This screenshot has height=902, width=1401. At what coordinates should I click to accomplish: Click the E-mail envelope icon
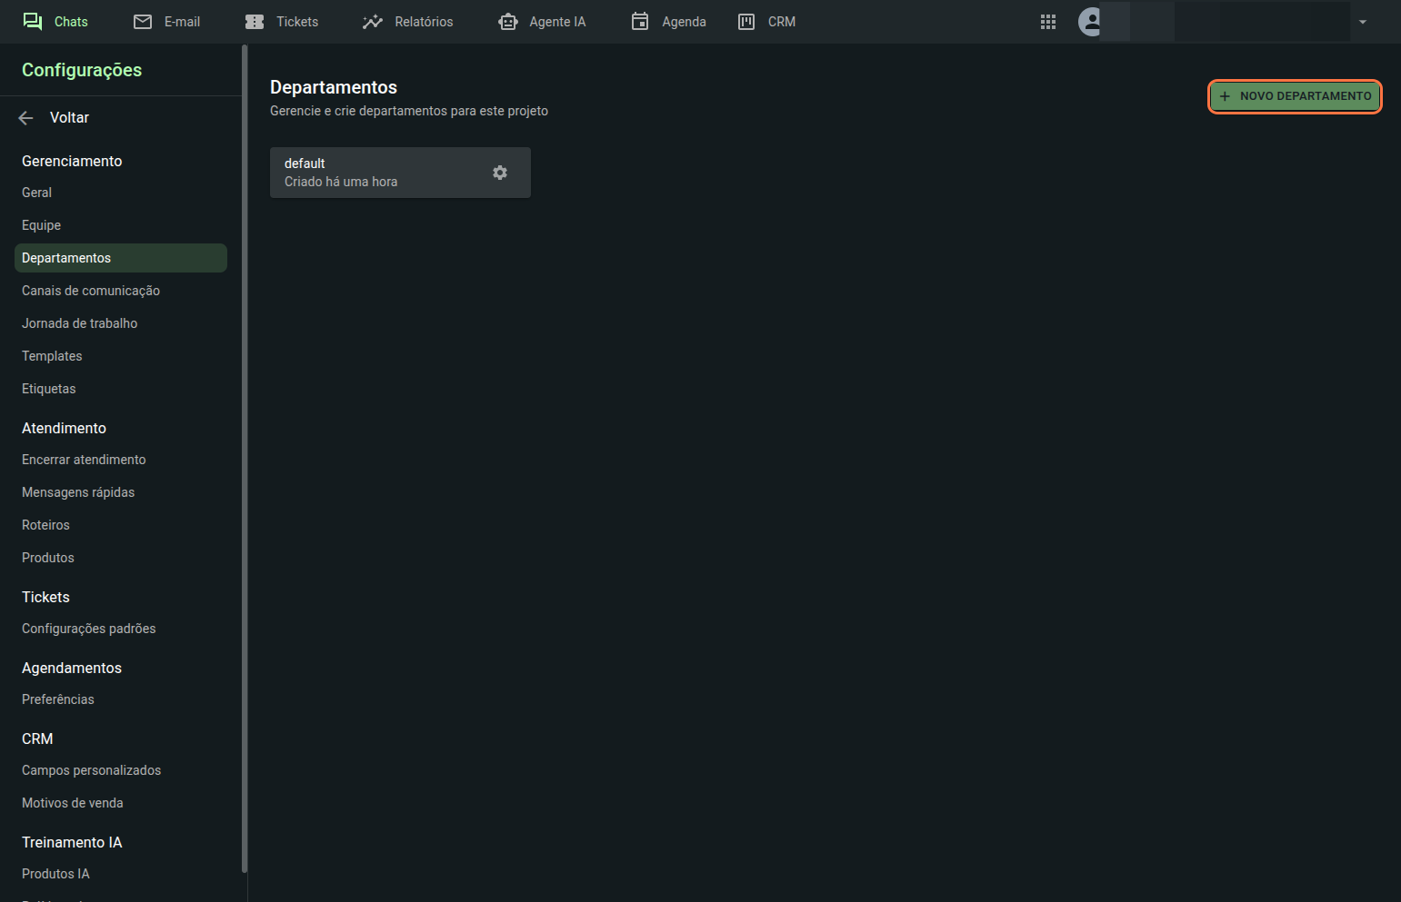143,22
